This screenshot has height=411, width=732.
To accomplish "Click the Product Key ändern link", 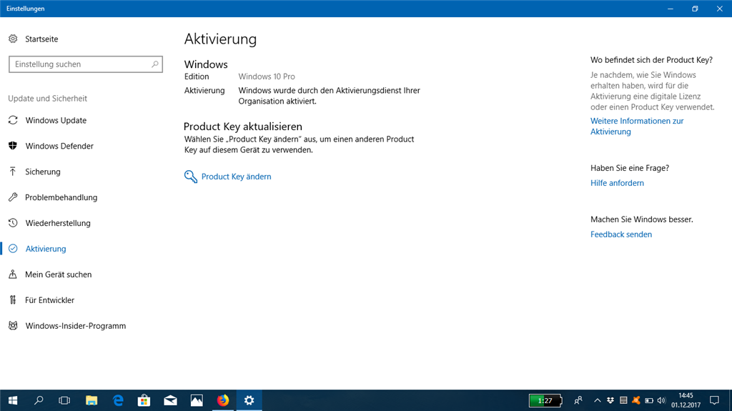I will tap(236, 177).
